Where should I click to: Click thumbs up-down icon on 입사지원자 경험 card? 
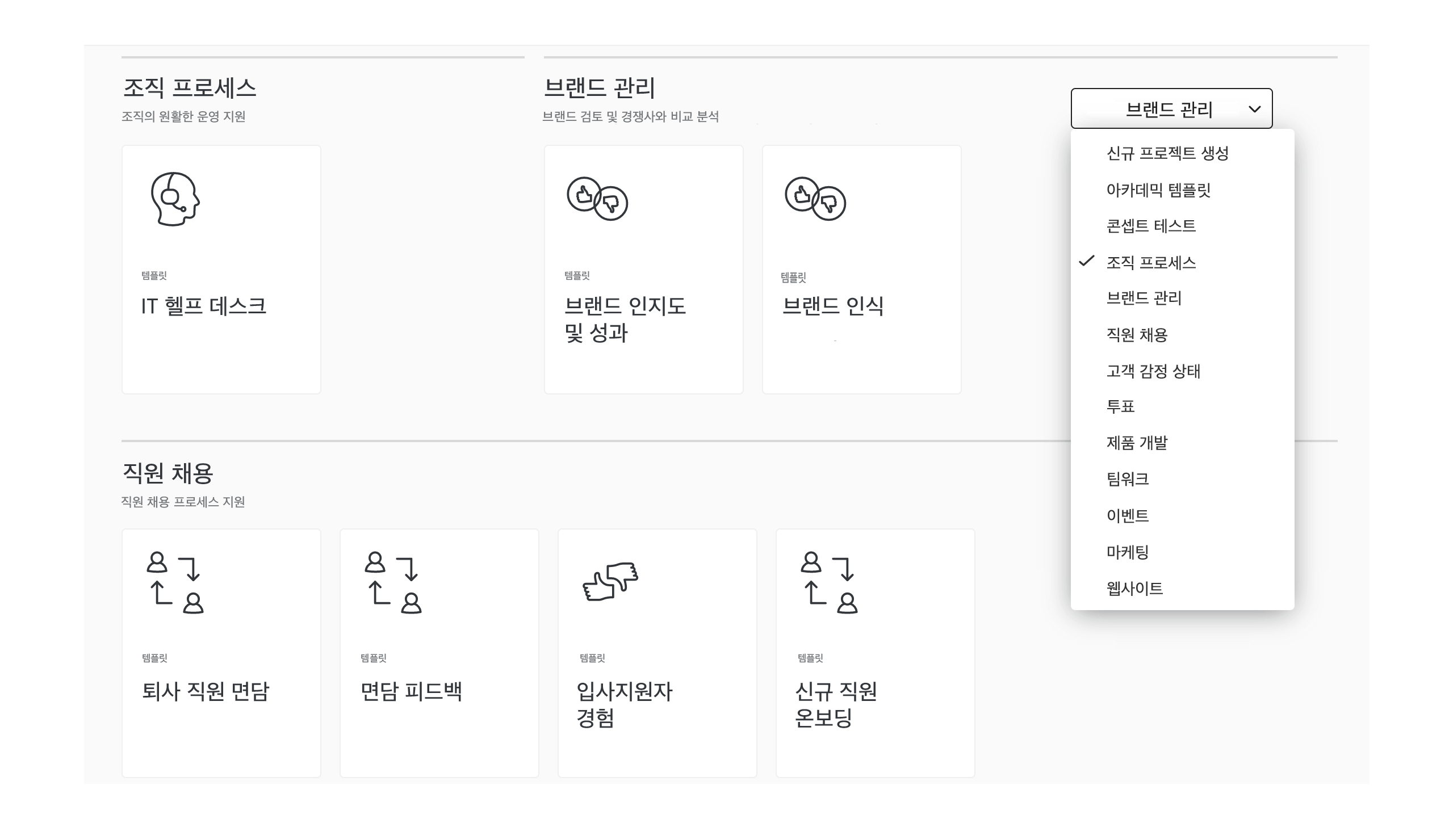point(610,581)
